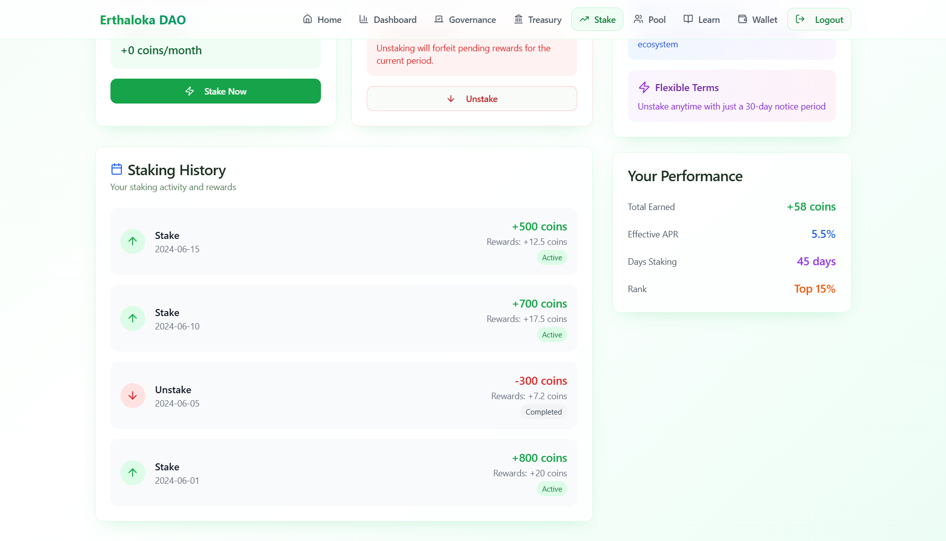Screen dimensions: 946x541
Task: Click up-arrow icon of 2024-06-01 stake
Action: 133,473
